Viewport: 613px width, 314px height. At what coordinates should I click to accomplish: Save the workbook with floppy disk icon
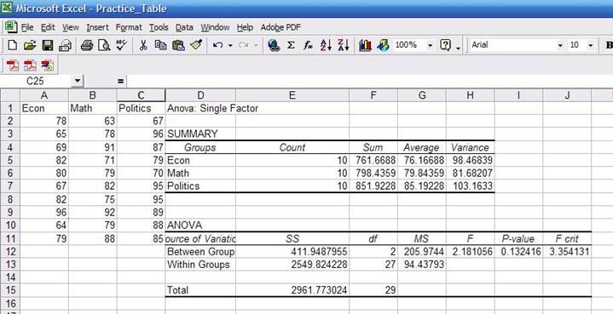click(48, 45)
